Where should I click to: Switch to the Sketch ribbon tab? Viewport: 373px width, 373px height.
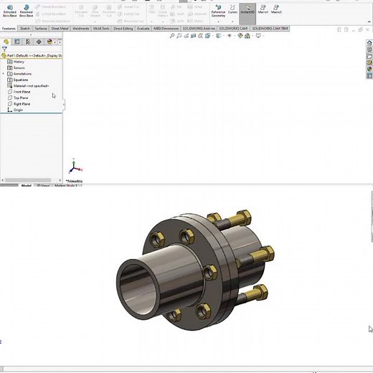click(25, 29)
